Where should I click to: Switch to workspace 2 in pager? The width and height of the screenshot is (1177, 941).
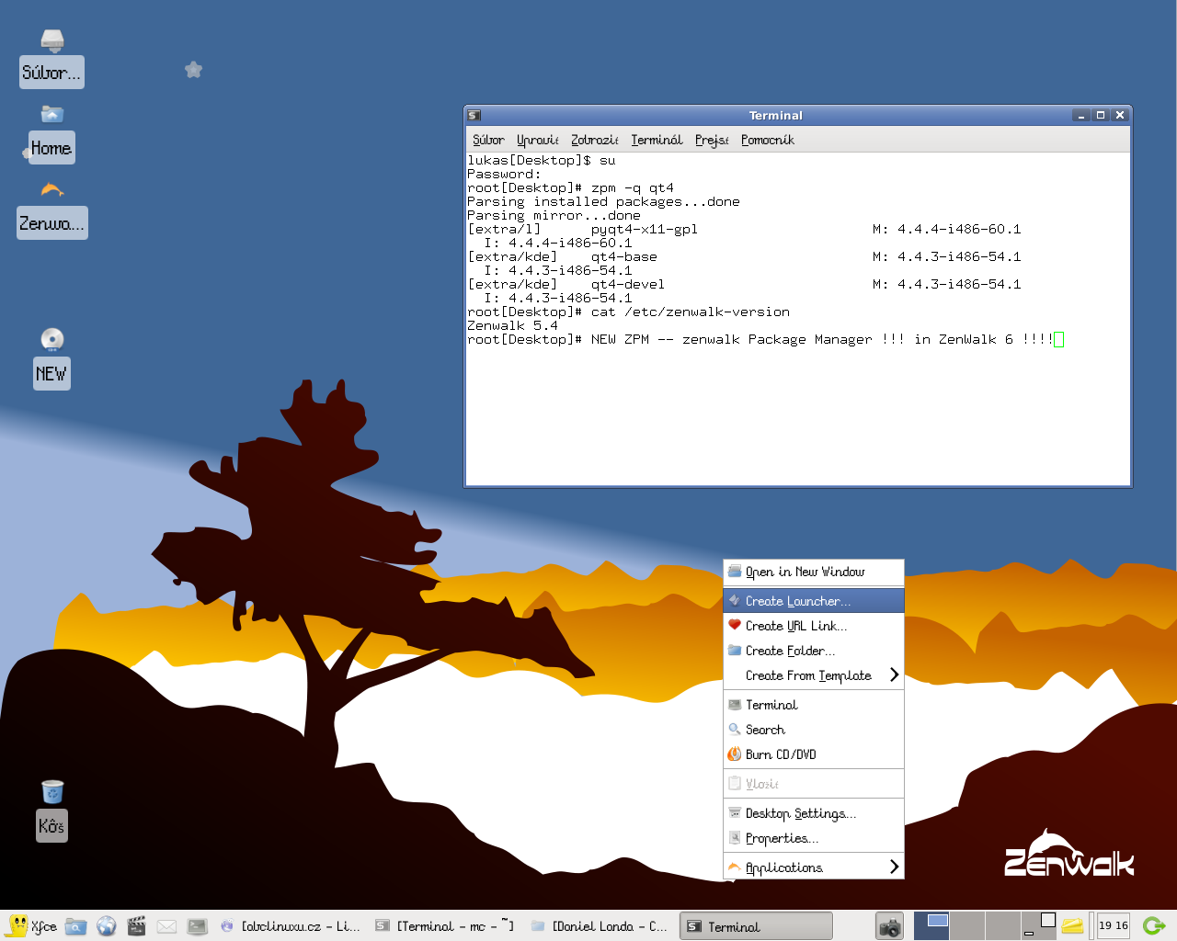pyautogui.click(x=967, y=925)
